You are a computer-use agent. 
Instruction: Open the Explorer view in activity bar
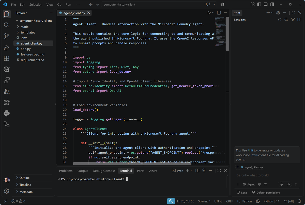[x=7, y=14]
